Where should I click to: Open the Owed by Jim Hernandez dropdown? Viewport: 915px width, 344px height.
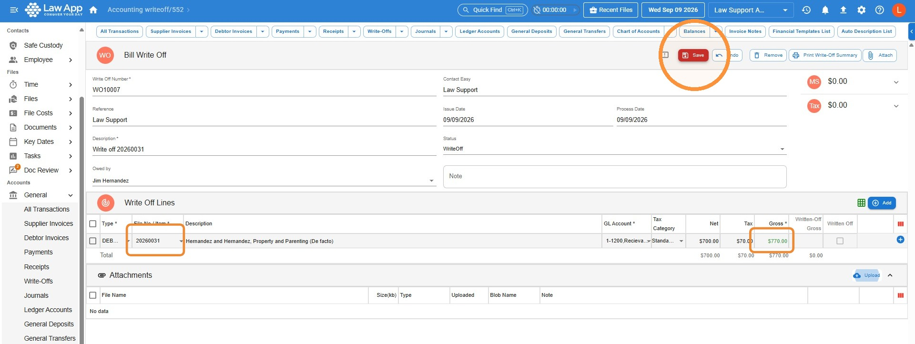pyautogui.click(x=264, y=181)
